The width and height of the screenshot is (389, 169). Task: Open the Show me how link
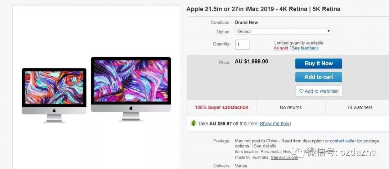pyautogui.click(x=274, y=124)
